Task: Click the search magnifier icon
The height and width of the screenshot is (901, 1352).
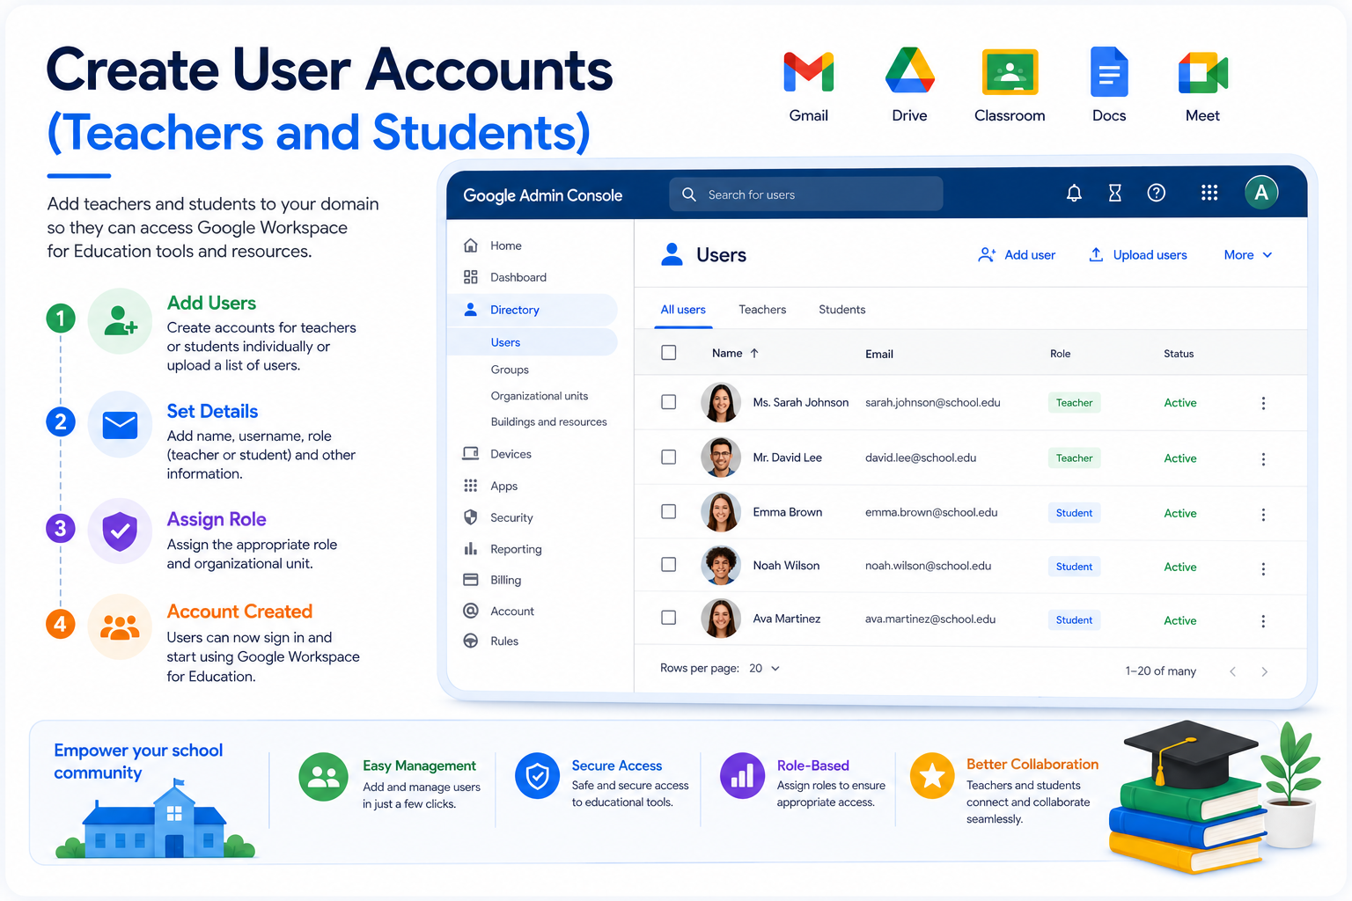Action: coord(689,194)
